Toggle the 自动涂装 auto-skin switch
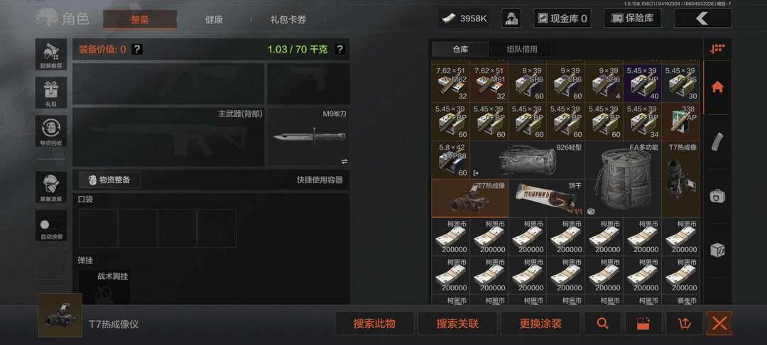767x345 pixels. pyautogui.click(x=51, y=225)
